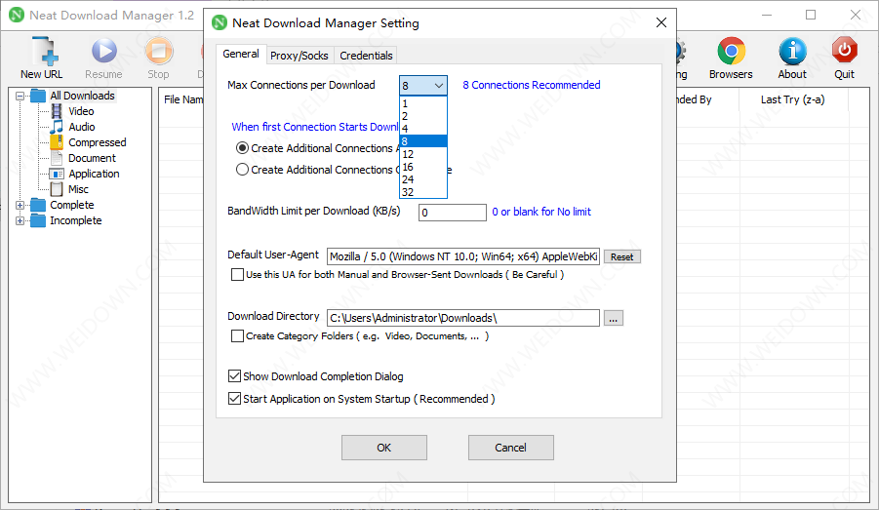879x510 pixels.
Task: Focus the Default User-Agent text field
Action: [463, 256]
